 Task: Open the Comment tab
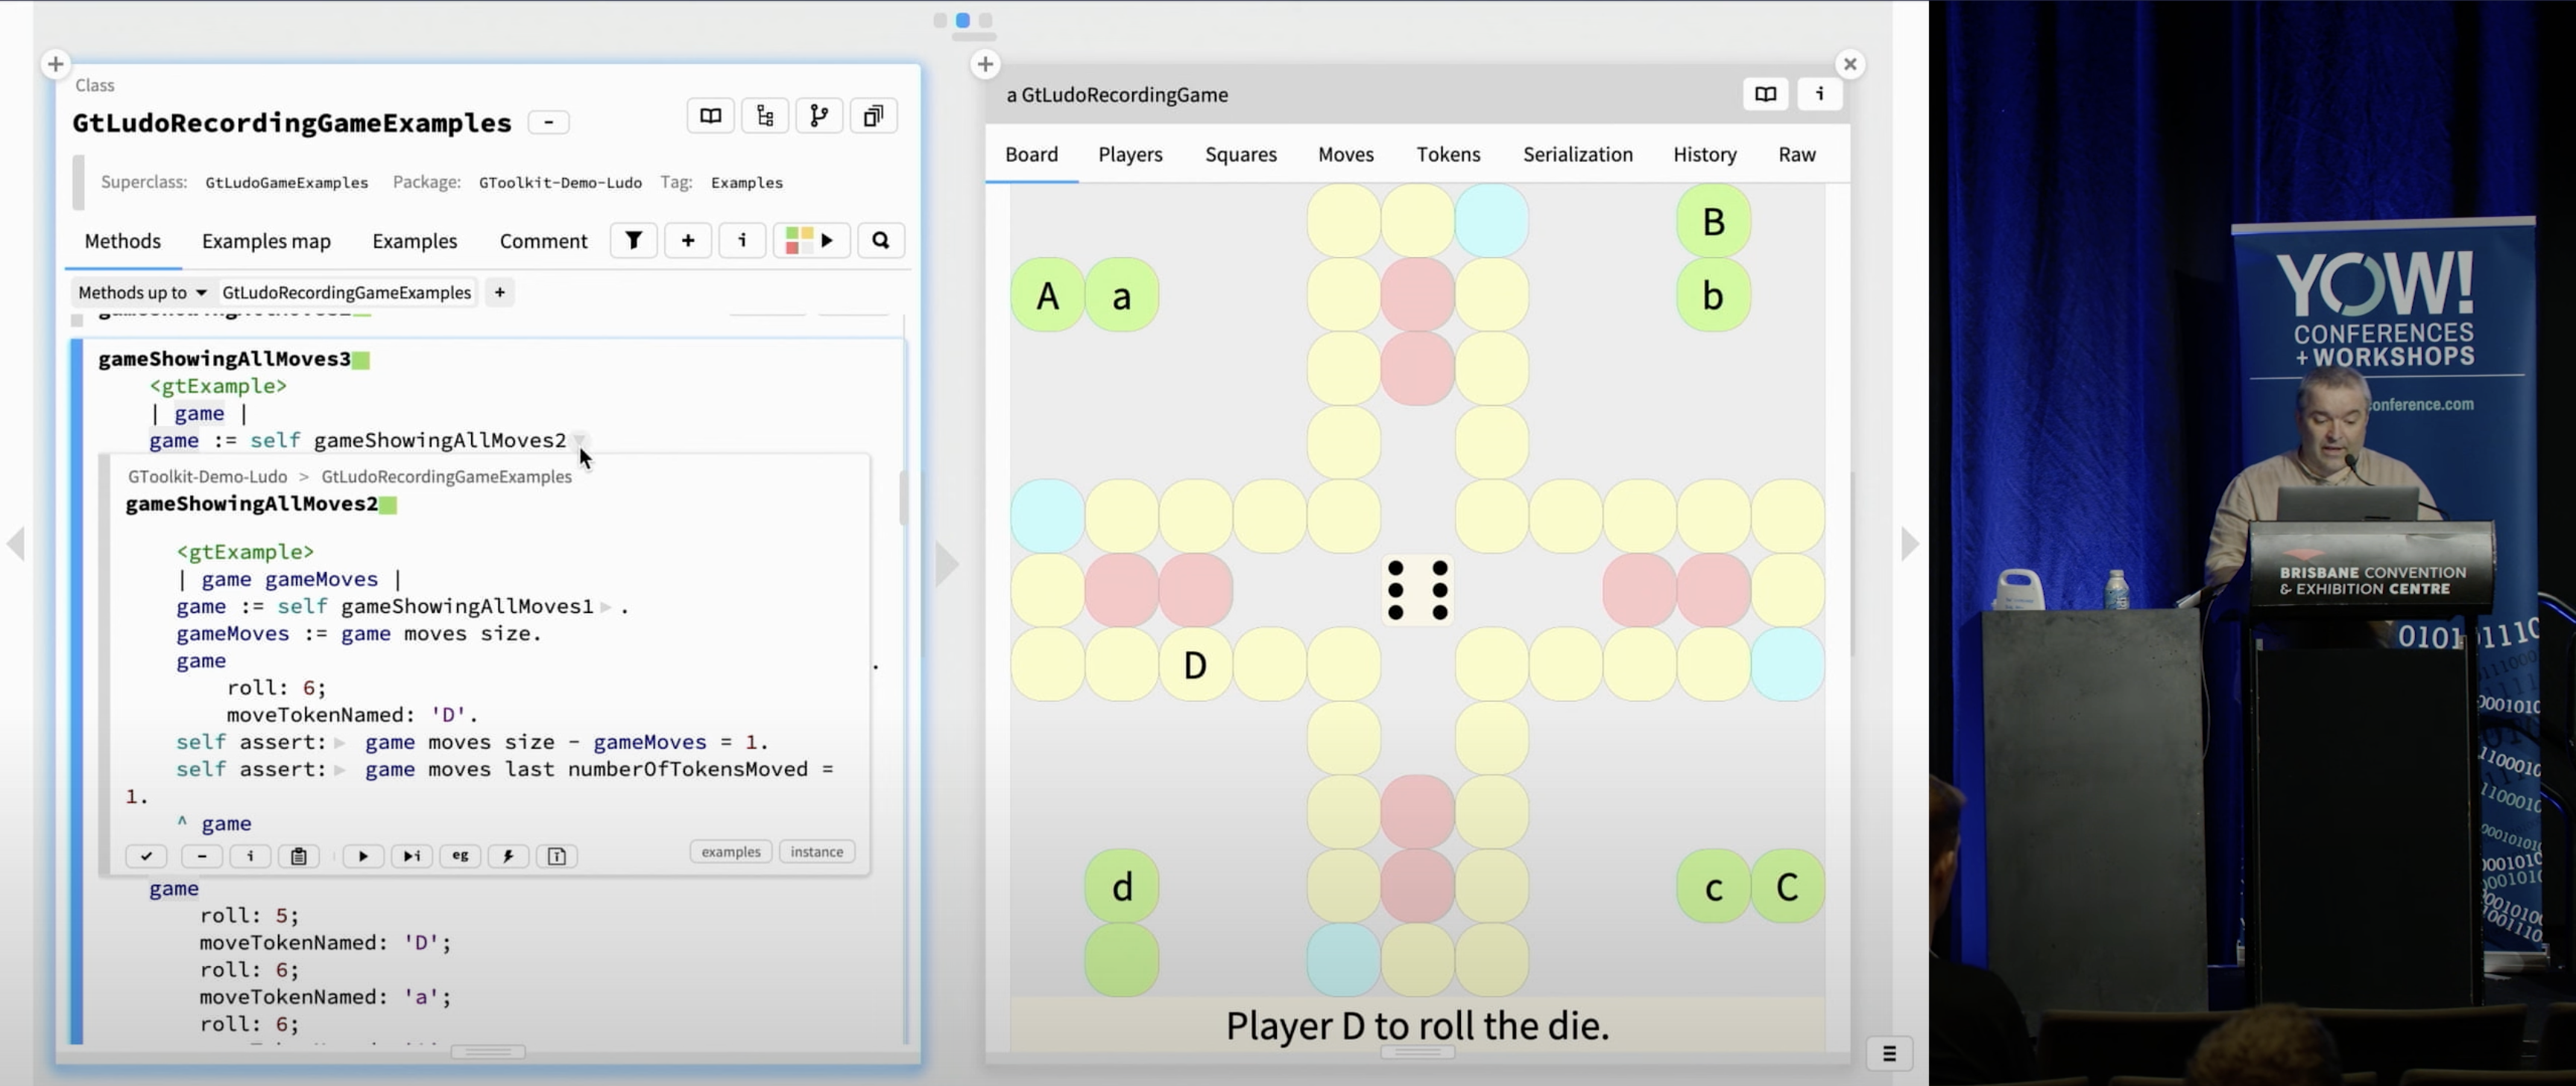coord(543,241)
